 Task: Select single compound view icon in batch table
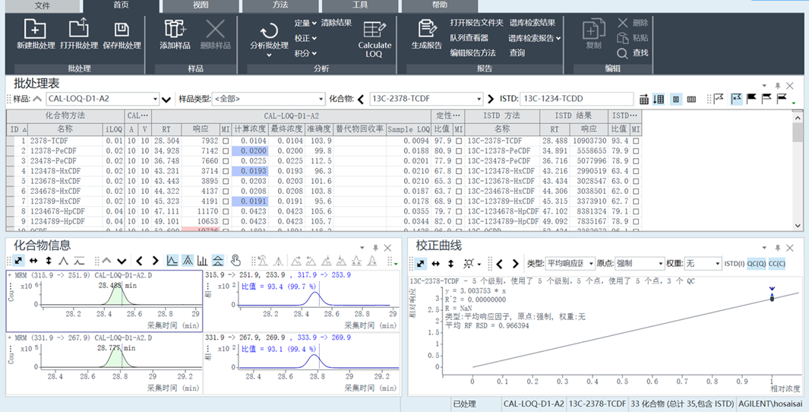pos(675,99)
